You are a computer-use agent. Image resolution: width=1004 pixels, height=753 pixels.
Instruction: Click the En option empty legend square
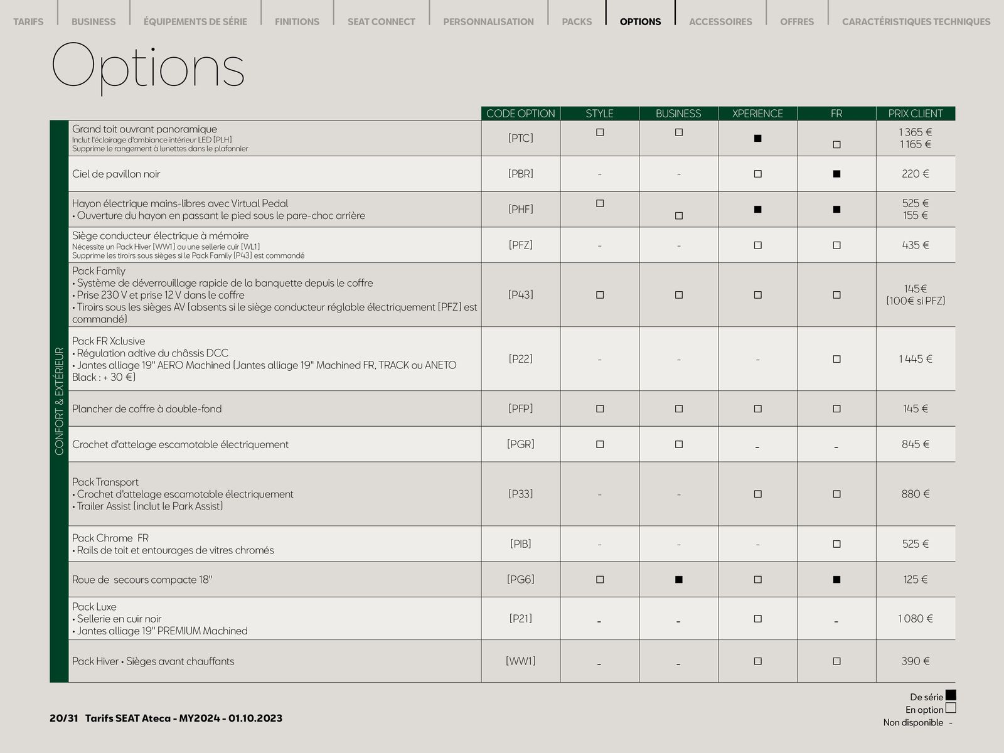(x=951, y=708)
